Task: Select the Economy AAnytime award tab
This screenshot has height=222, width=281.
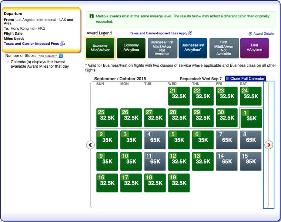Action: [131, 48]
